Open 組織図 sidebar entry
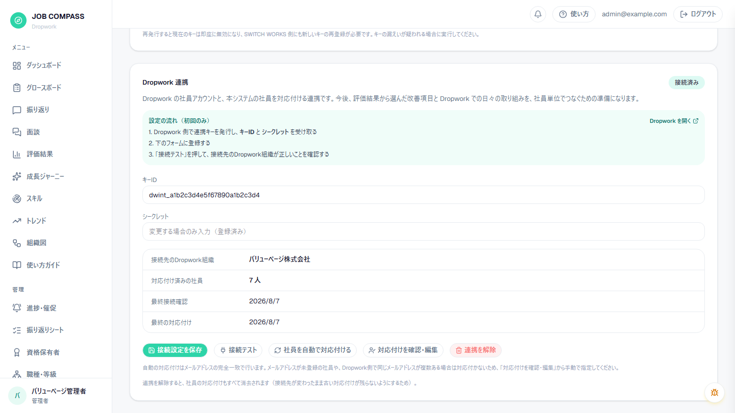The height and width of the screenshot is (413, 735). point(56,243)
